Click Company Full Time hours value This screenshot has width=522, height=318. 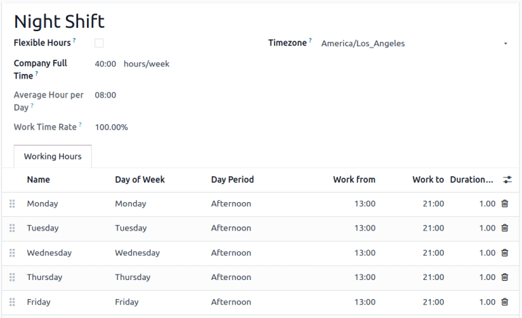[105, 64]
